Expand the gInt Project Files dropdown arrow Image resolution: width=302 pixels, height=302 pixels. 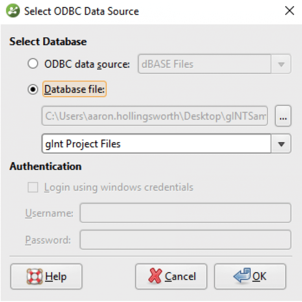281,144
